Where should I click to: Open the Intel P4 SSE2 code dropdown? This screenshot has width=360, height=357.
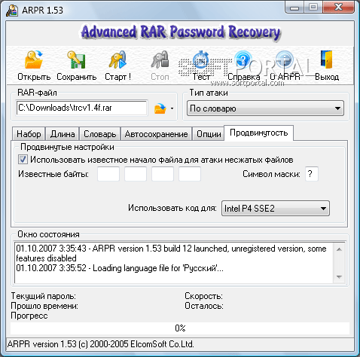click(276, 208)
